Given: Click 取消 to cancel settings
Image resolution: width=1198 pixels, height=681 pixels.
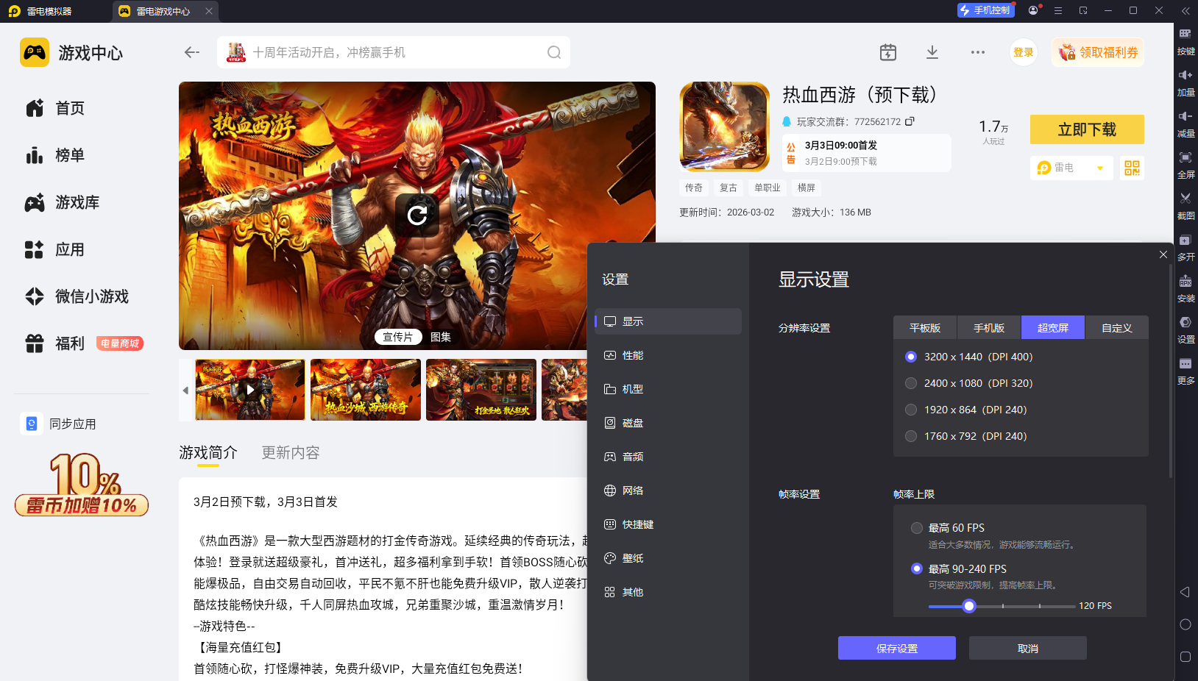Looking at the screenshot, I should [x=1028, y=648].
